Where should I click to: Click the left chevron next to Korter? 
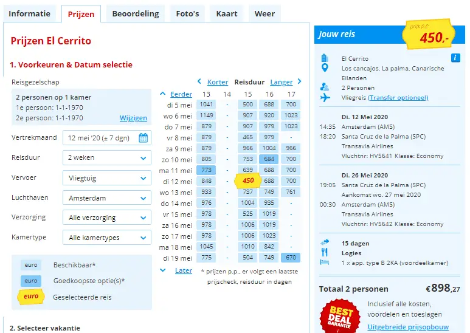(199, 81)
